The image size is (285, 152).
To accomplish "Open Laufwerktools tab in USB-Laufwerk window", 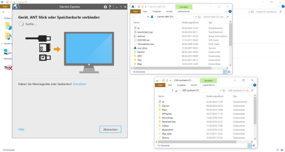I will pyautogui.click(x=208, y=85).
